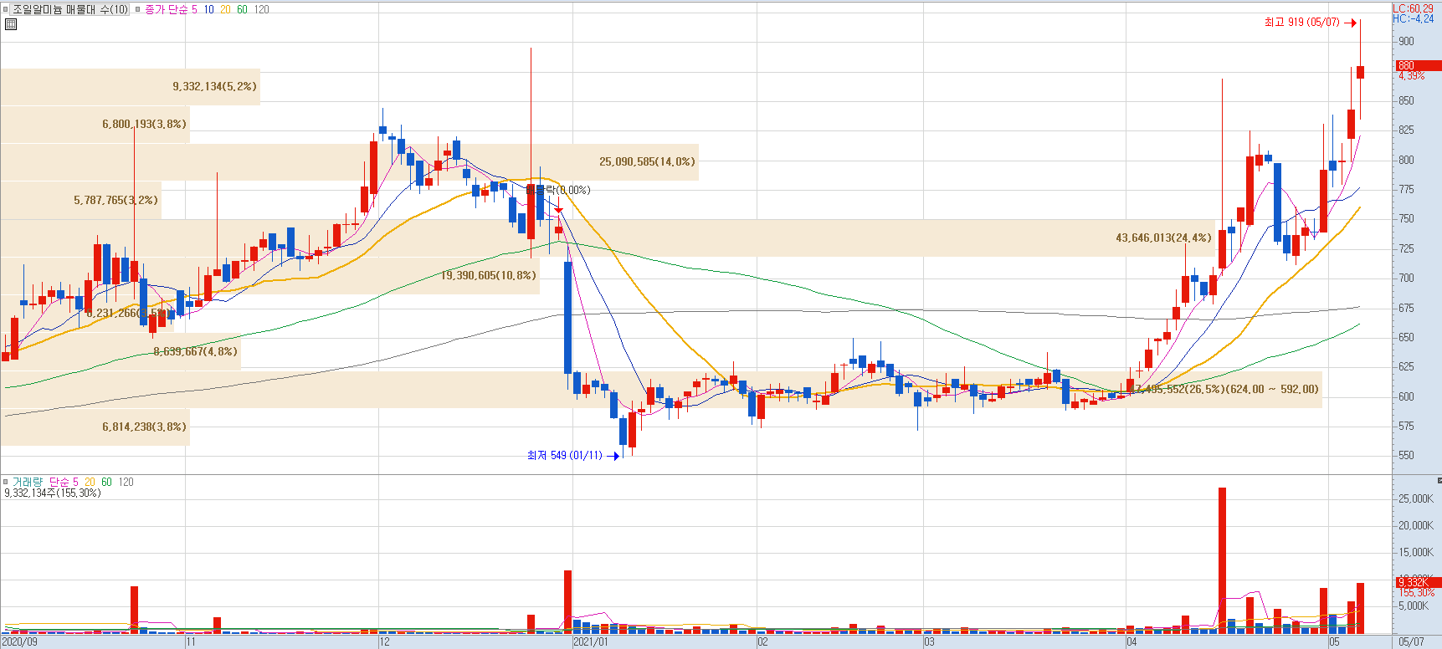Screen dimensions: 1442x649
Task: Click the volume profile 6,814,238(3.8%) label
Action: [144, 427]
